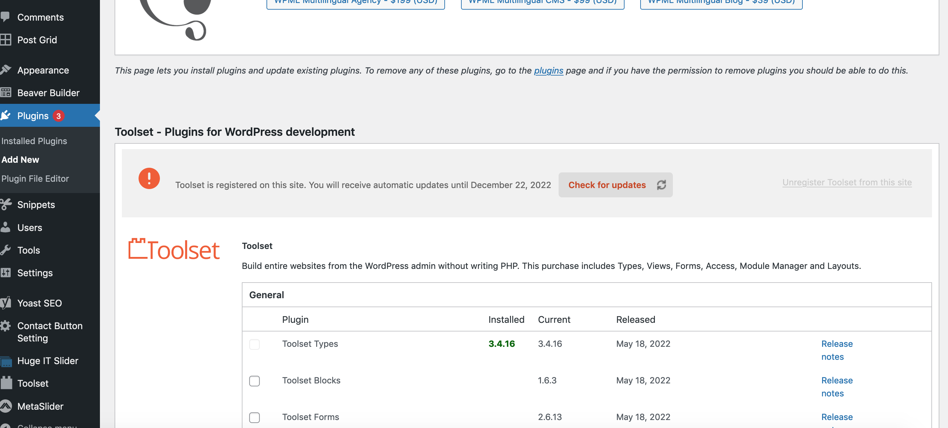The width and height of the screenshot is (948, 428).
Task: Click the Appearance paintbrush icon
Action: point(6,70)
